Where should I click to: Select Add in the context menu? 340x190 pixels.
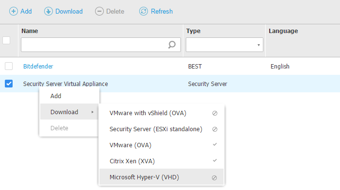tap(69, 96)
